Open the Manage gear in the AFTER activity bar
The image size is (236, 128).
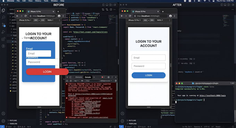click(123, 121)
